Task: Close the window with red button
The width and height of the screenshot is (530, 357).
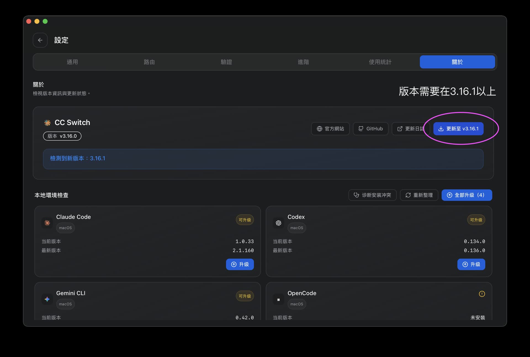Action: [29, 21]
